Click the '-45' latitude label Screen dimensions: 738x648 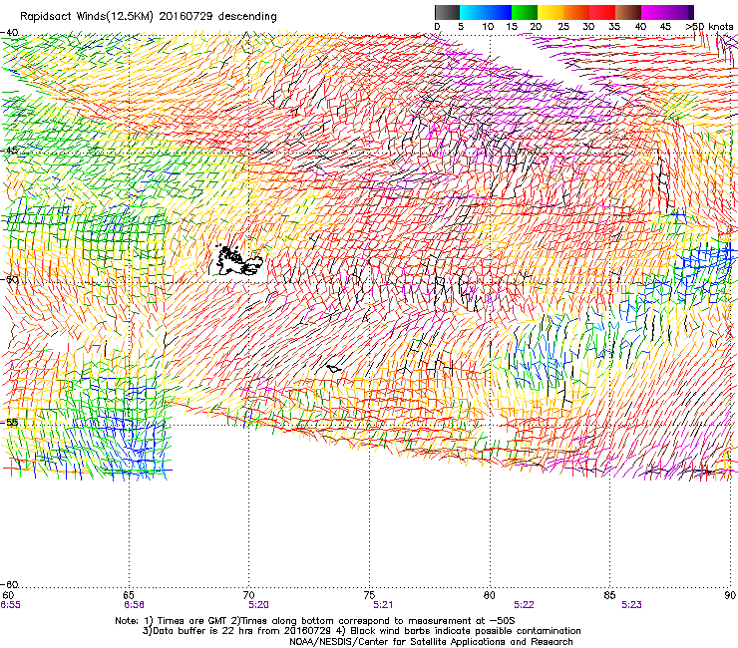tap(9, 151)
